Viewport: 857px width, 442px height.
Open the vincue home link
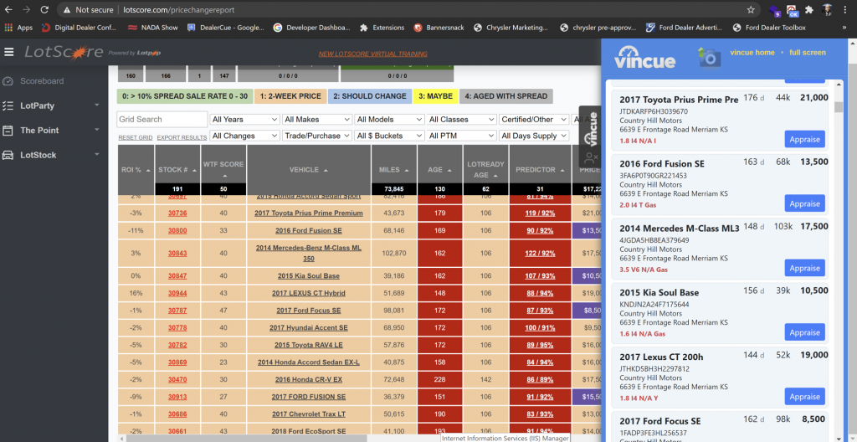(x=752, y=53)
